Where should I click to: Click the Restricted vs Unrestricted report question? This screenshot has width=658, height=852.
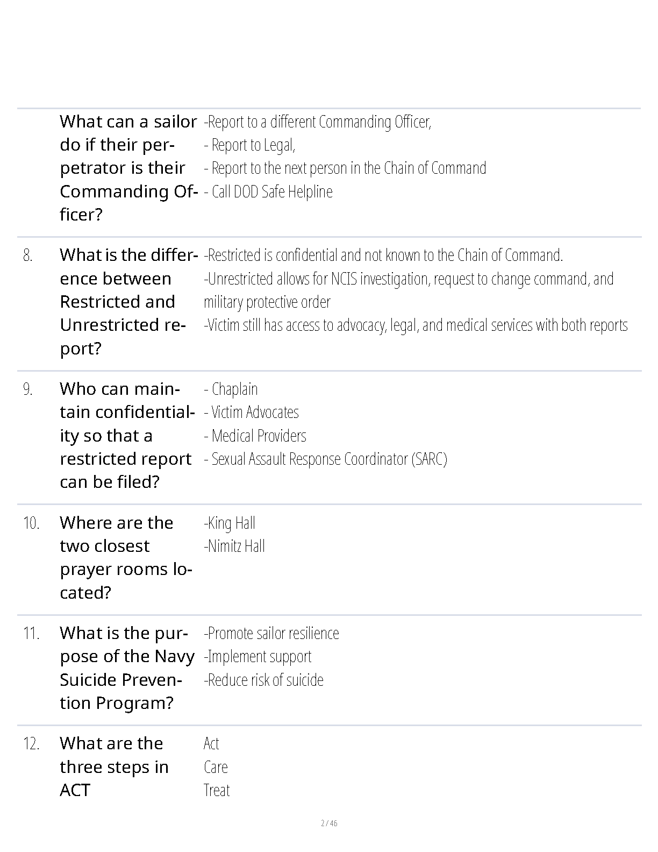[x=128, y=301]
